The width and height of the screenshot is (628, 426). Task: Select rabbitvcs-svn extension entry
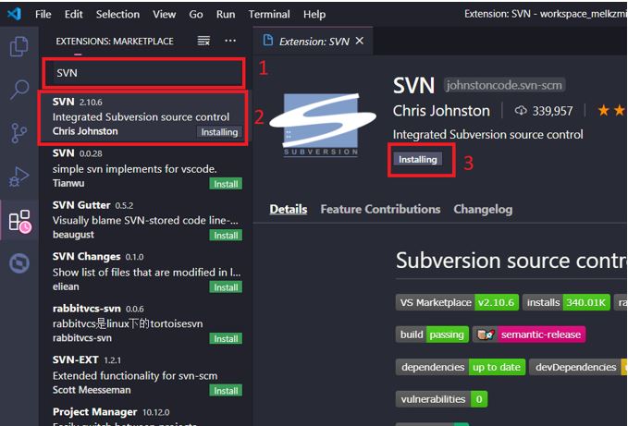143,323
